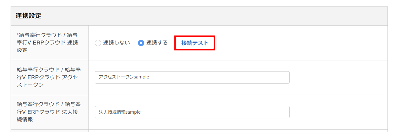Click the 連携設定 section header title
This screenshot has height=132, width=400.
point(28,16)
